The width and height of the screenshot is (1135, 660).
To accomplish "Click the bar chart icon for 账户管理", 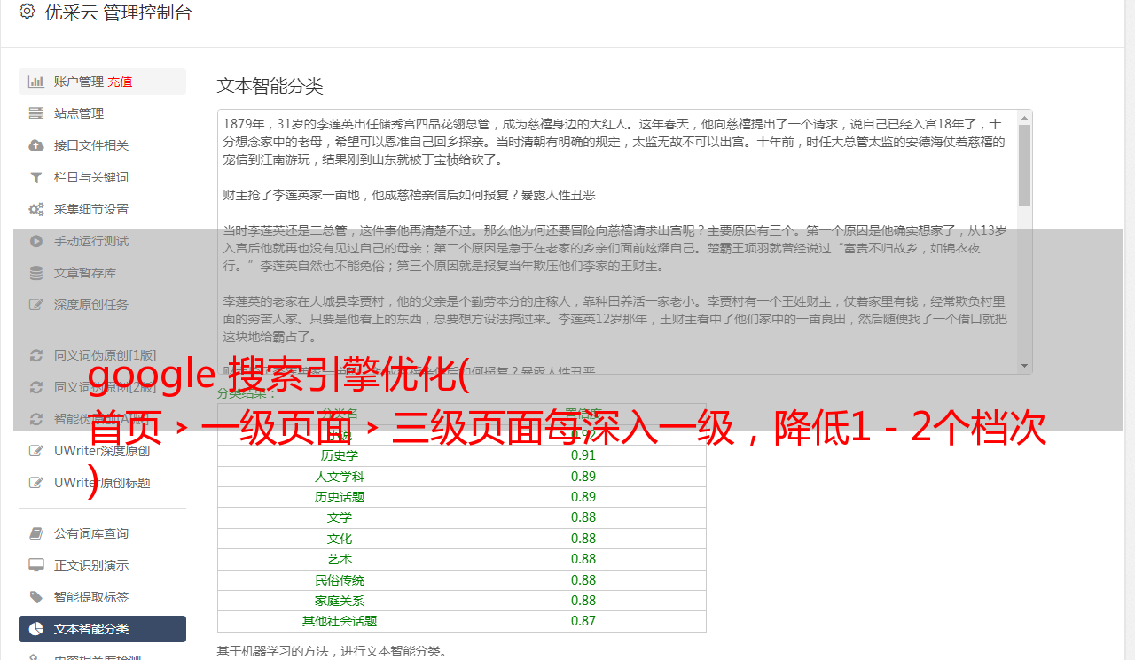I will pos(36,82).
